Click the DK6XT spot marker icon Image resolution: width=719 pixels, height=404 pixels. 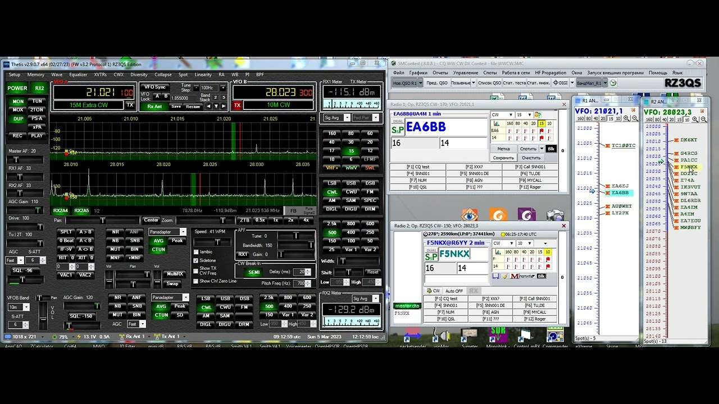click(676, 140)
